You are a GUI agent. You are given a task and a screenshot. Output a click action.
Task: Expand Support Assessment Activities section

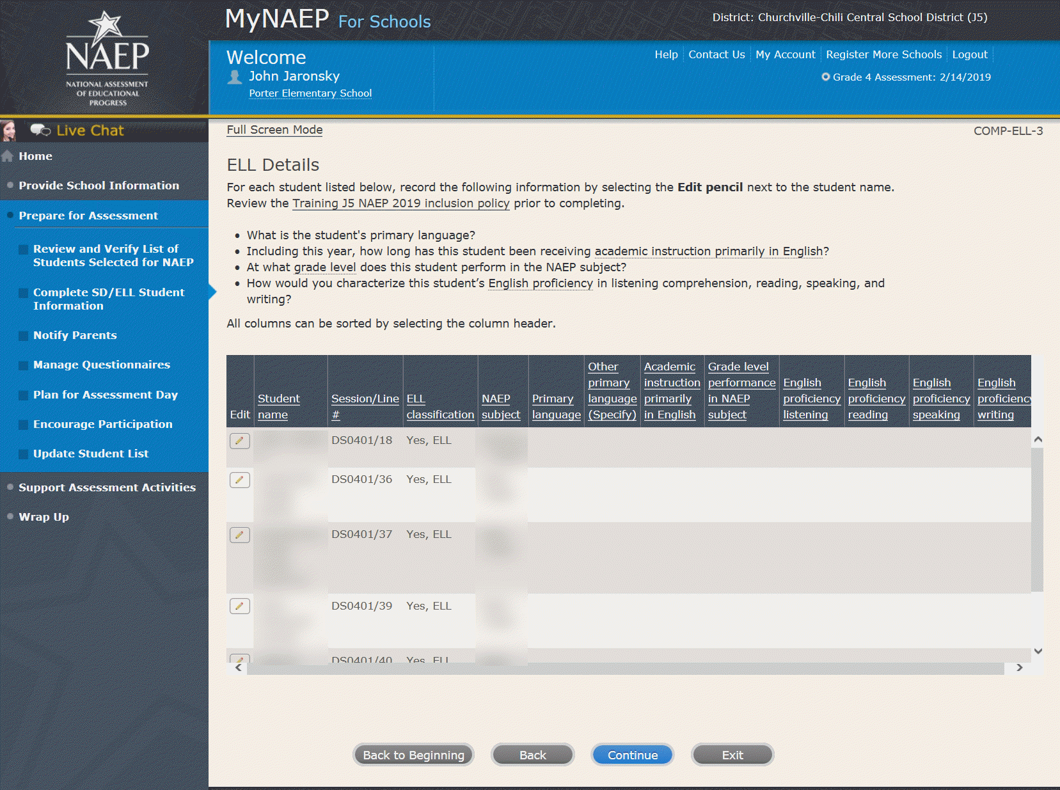tap(107, 487)
